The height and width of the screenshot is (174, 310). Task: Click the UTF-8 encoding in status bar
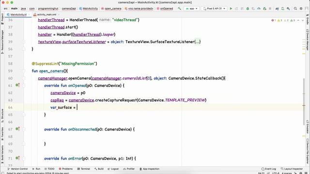click(x=276, y=173)
